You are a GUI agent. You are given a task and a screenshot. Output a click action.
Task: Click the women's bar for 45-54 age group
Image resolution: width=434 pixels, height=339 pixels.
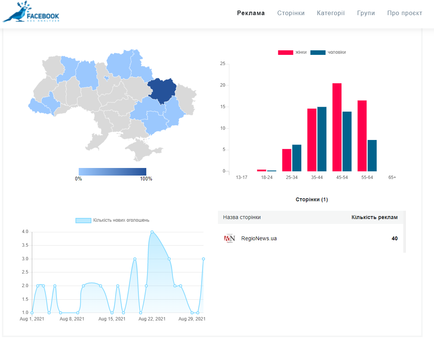[337, 127]
